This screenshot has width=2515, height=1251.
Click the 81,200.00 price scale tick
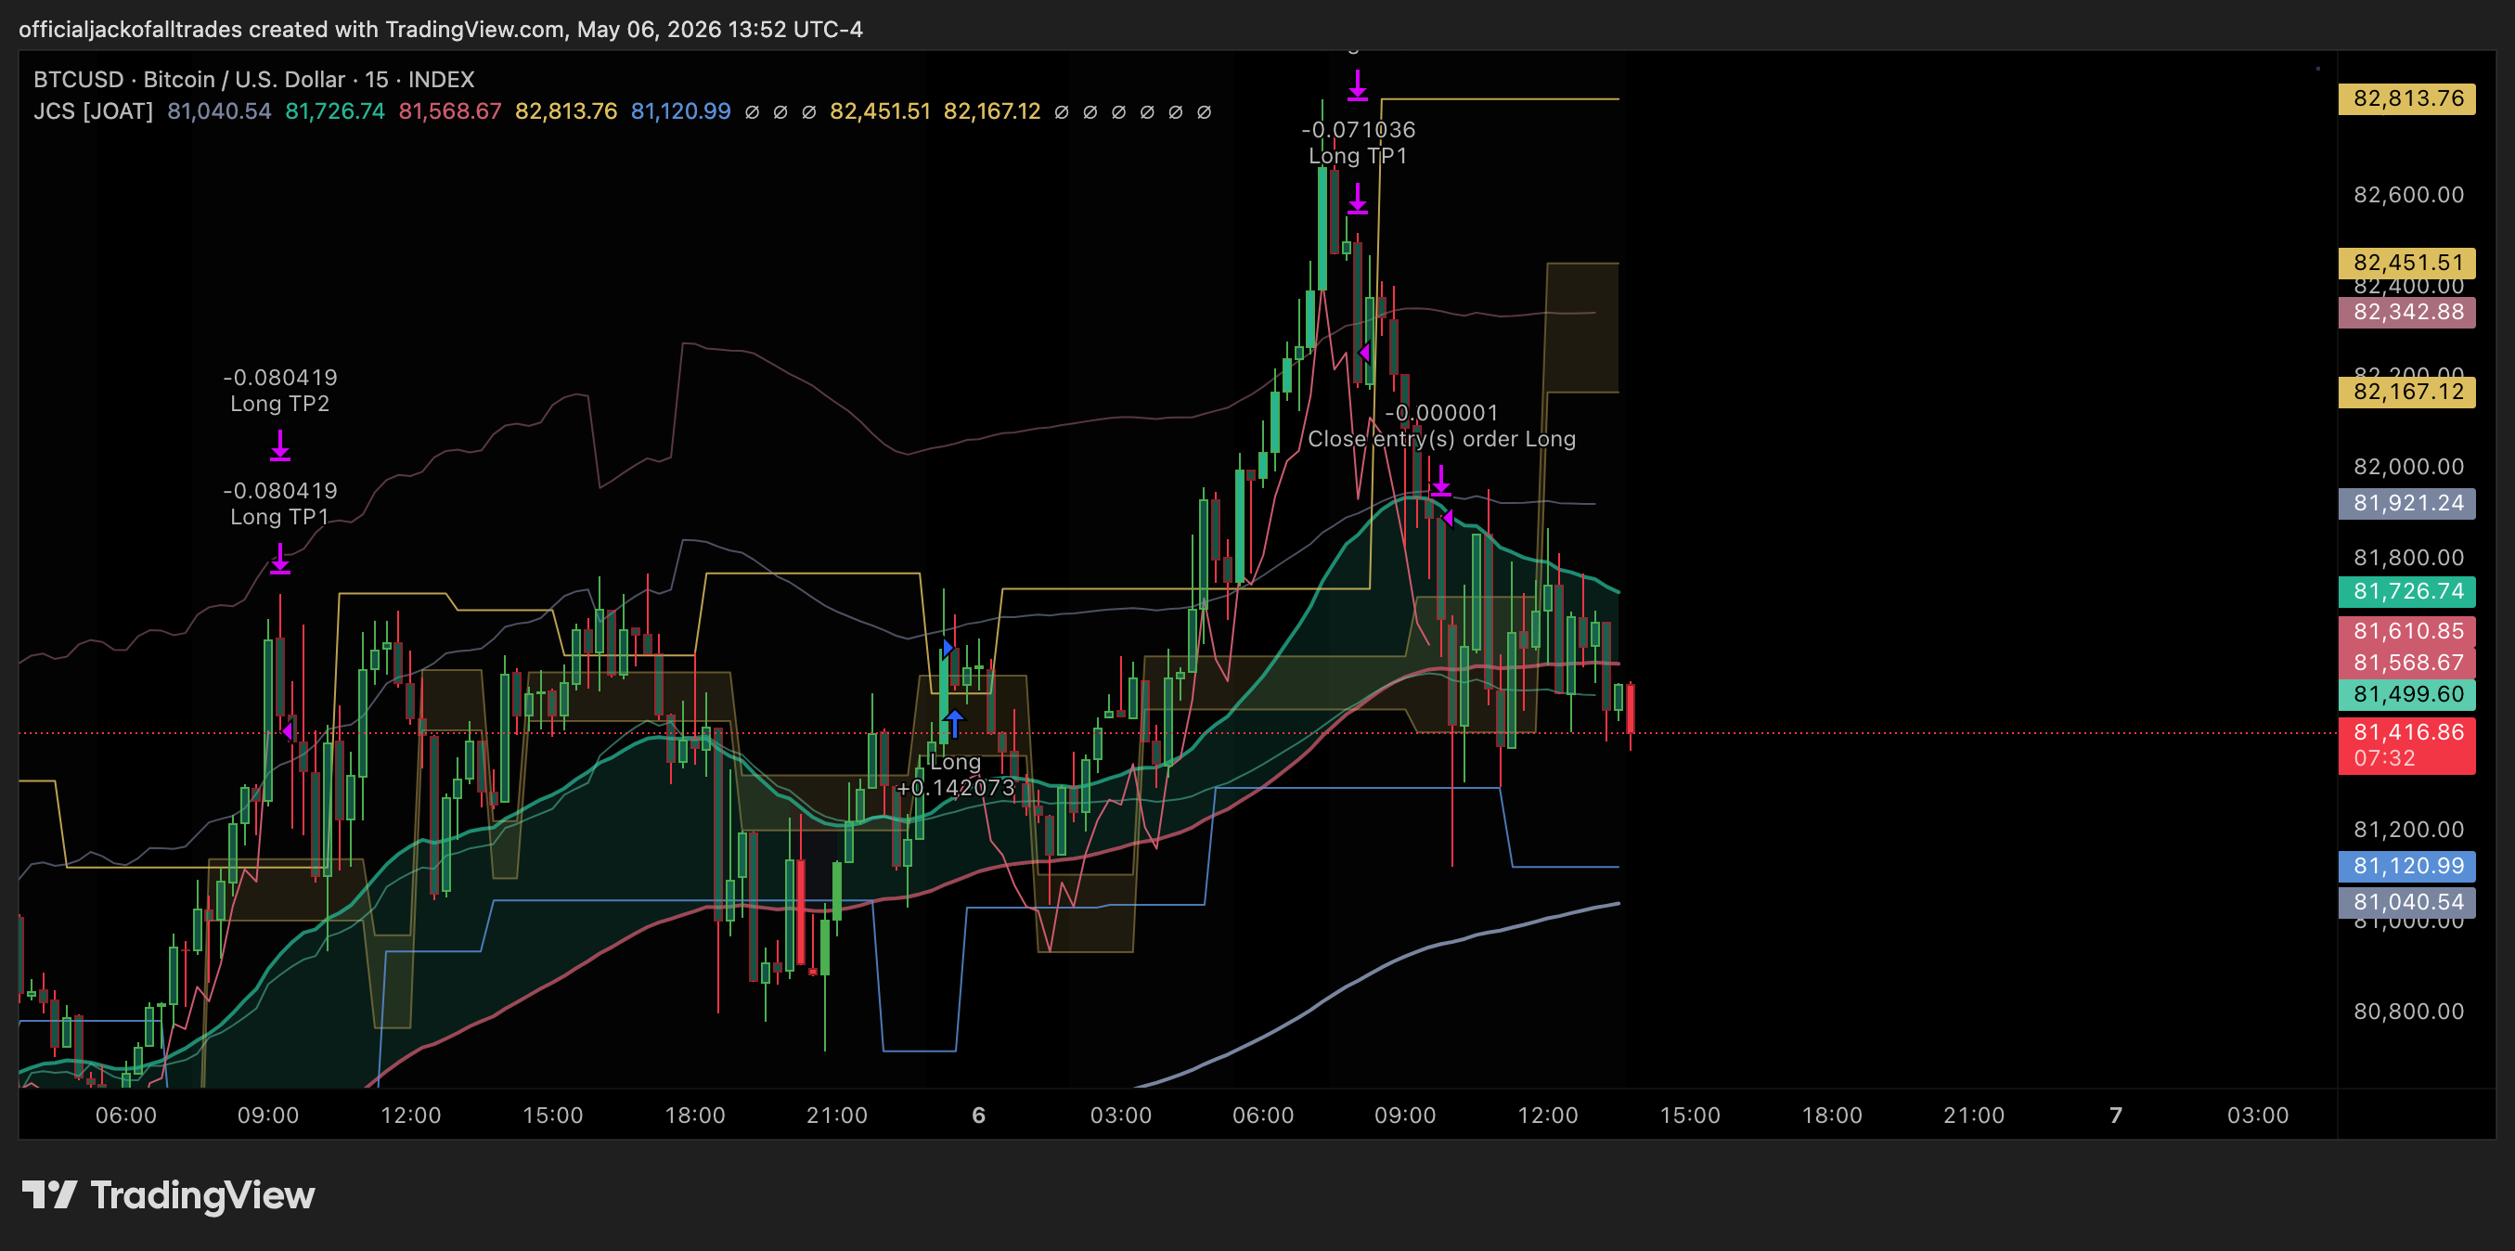point(2408,830)
